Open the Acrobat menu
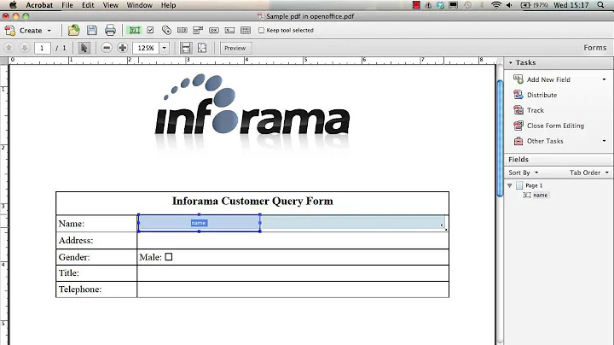This screenshot has height=345, width=614. tap(39, 5)
